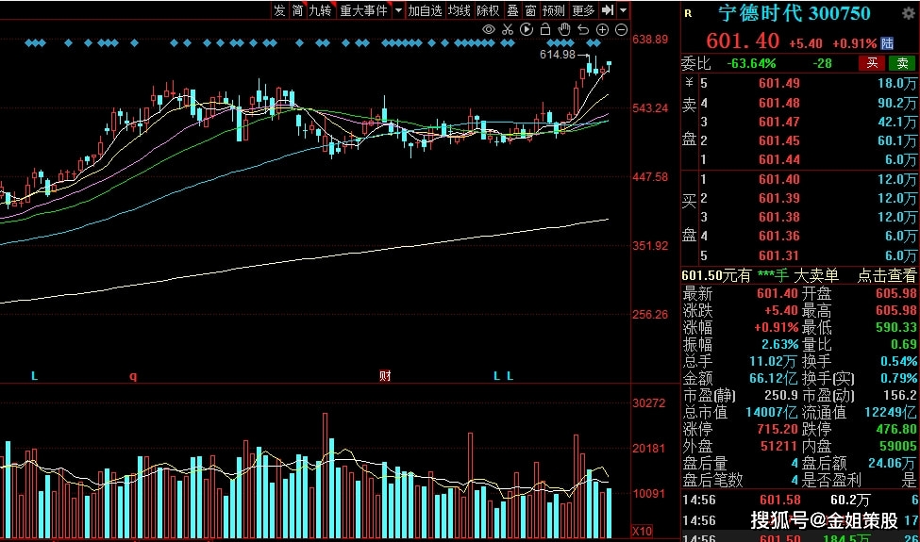
Task: Select the 九转 indicator tab
Action: tap(320, 10)
